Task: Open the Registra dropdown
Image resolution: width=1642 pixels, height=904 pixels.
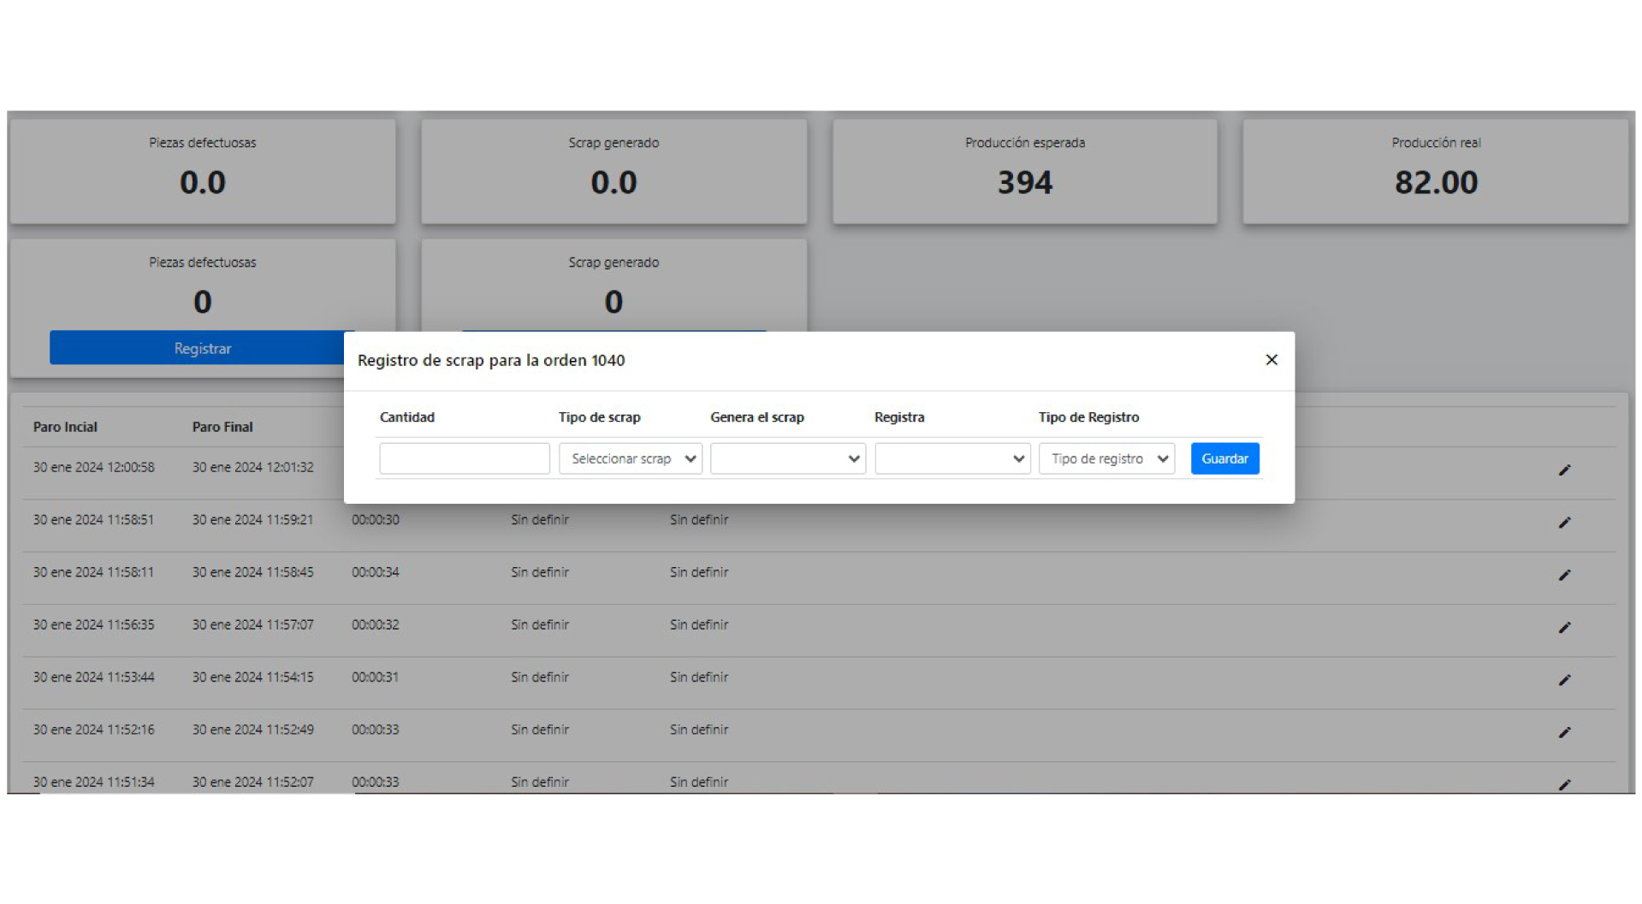Action: [951, 458]
